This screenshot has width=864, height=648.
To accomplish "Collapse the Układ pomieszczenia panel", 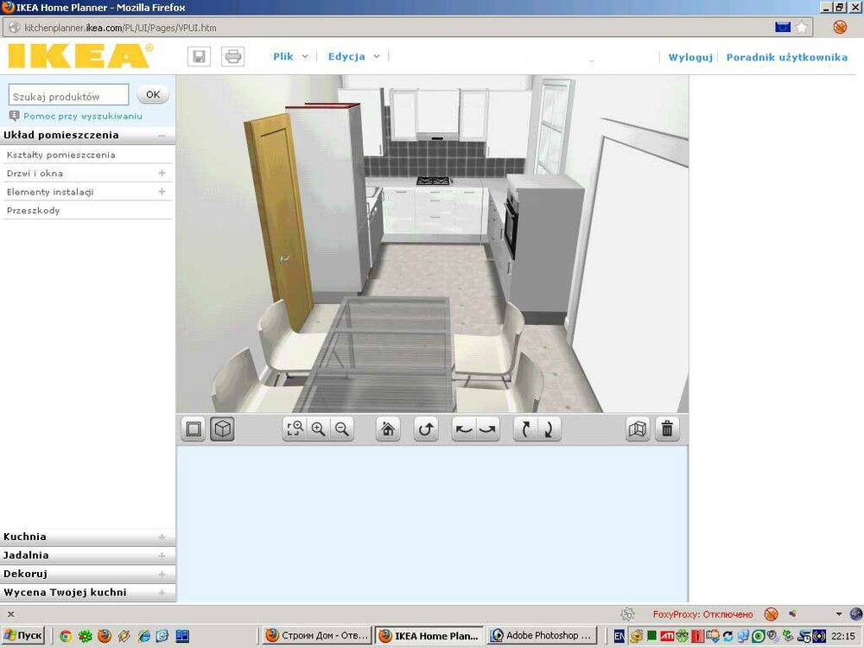I will click(162, 136).
